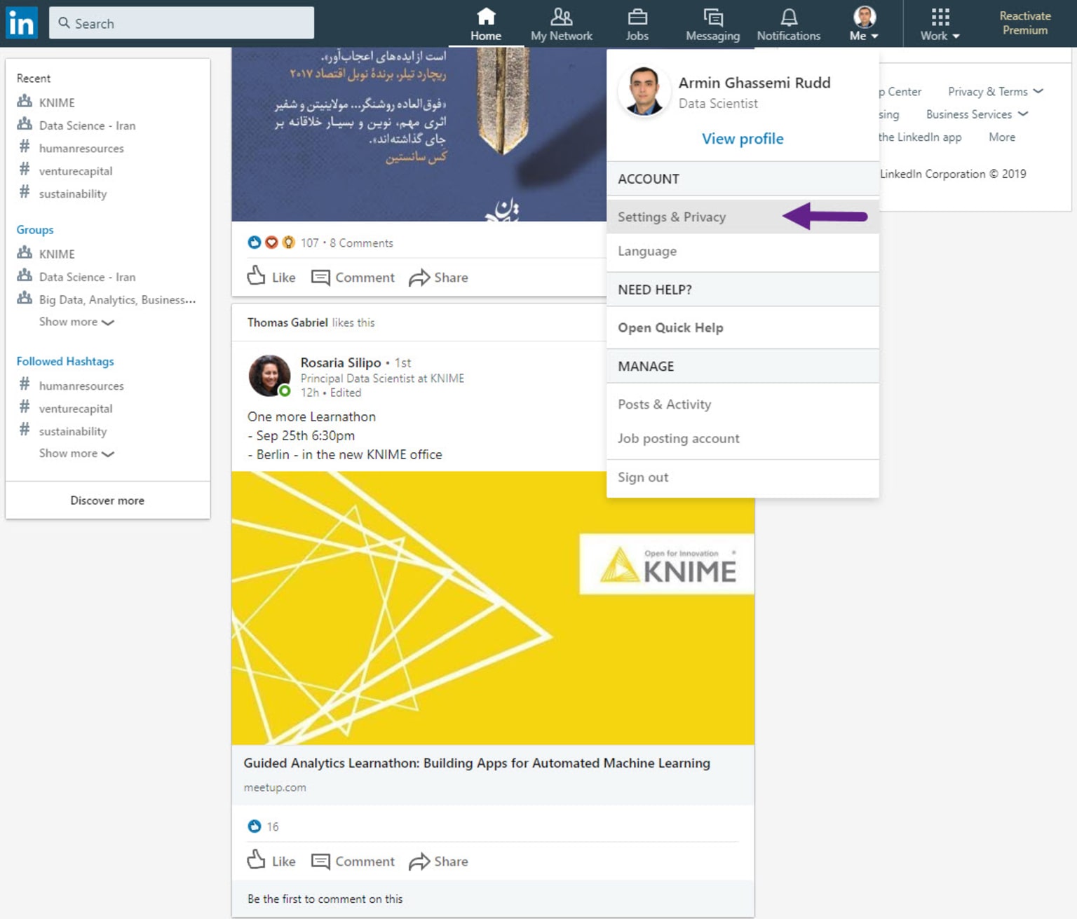Screen dimensions: 1077x919
Task: Share the Persian book post
Action: click(439, 277)
